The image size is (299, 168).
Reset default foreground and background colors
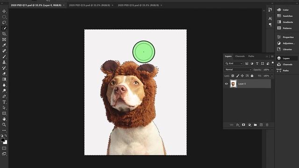[2, 136]
